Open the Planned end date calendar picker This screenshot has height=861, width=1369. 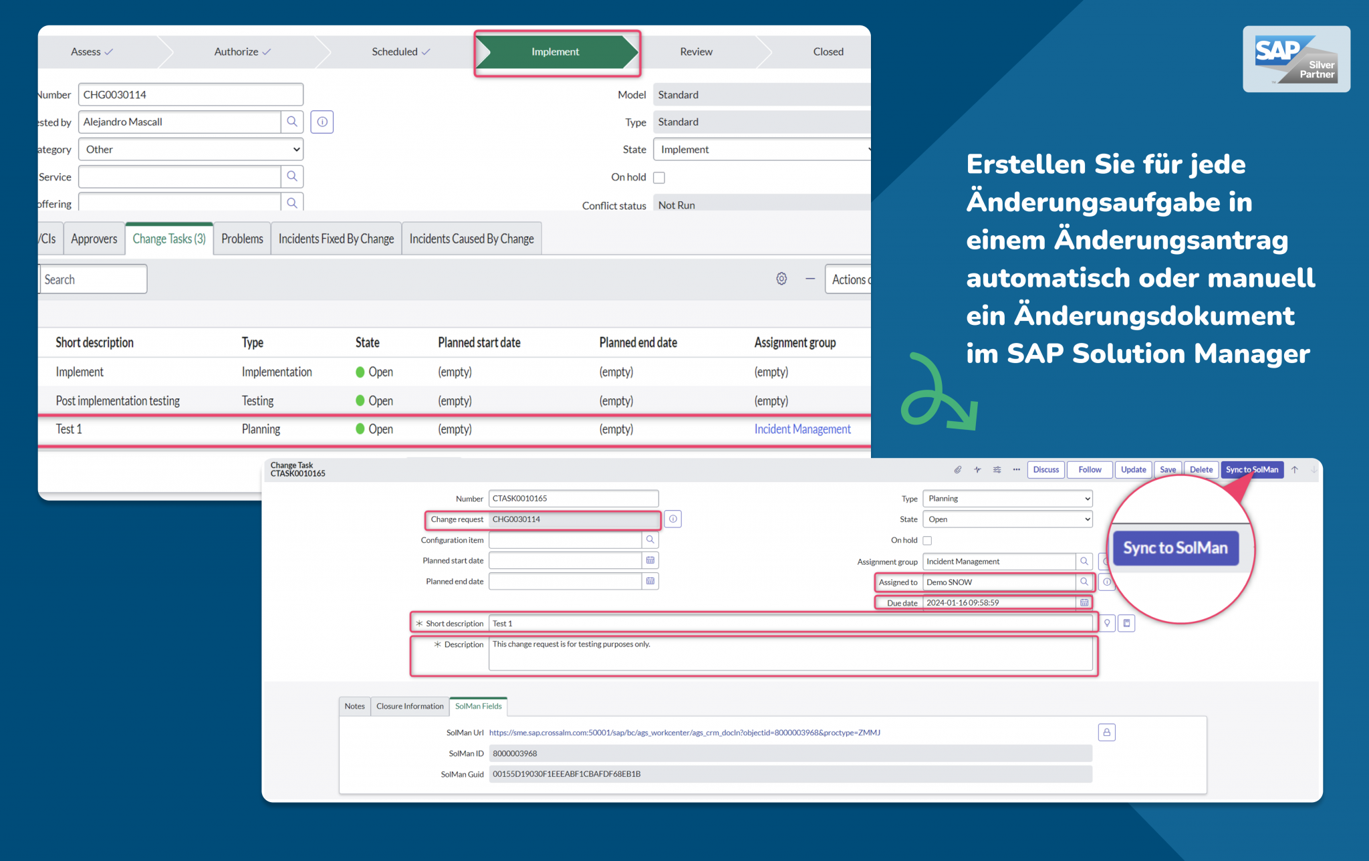point(650,581)
